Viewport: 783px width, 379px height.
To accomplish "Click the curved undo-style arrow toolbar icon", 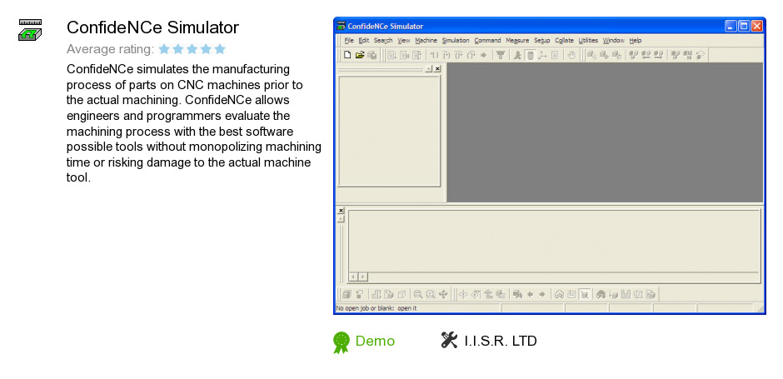I will click(700, 55).
